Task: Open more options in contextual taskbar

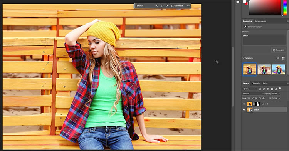Action: click(x=188, y=6)
